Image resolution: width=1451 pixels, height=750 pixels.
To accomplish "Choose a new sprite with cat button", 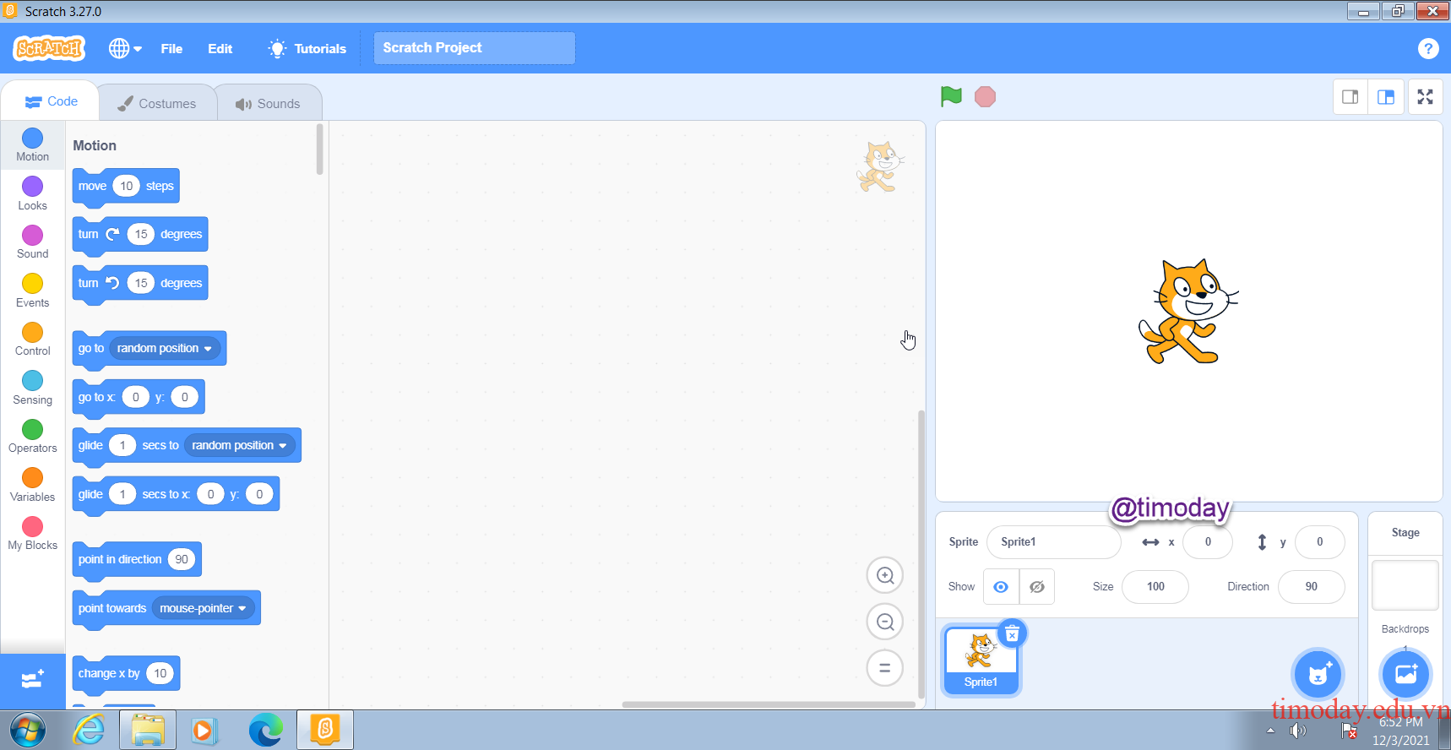I will click(x=1318, y=674).
